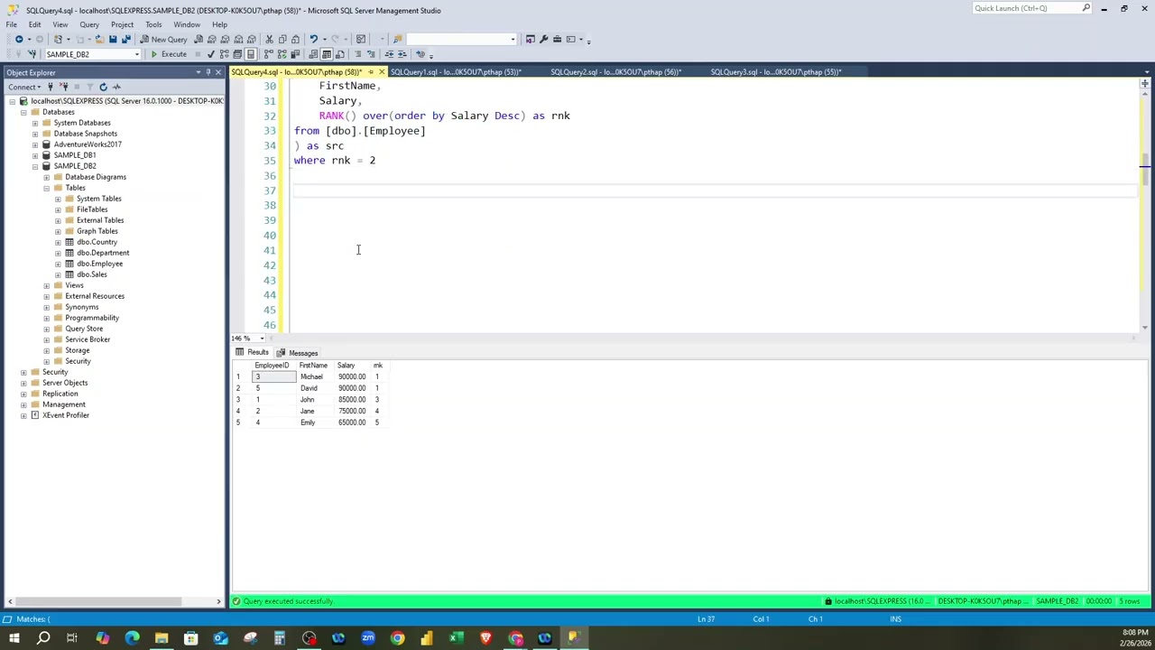The width and height of the screenshot is (1155, 650).
Task: Click the Navigate Backward arrow icon
Action: (x=19, y=39)
